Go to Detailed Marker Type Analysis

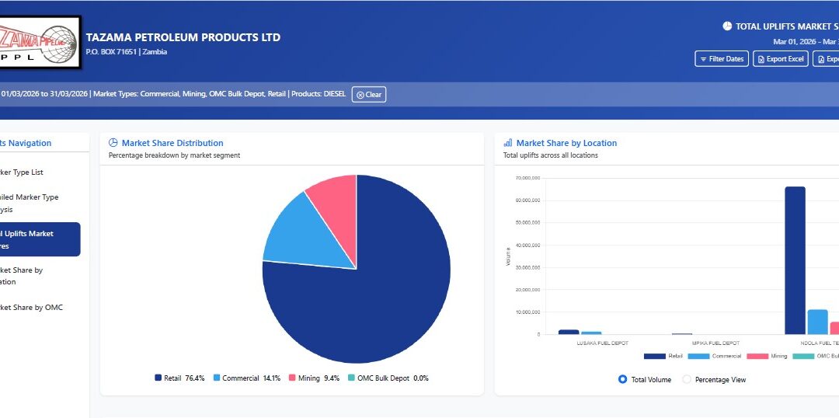pos(30,203)
